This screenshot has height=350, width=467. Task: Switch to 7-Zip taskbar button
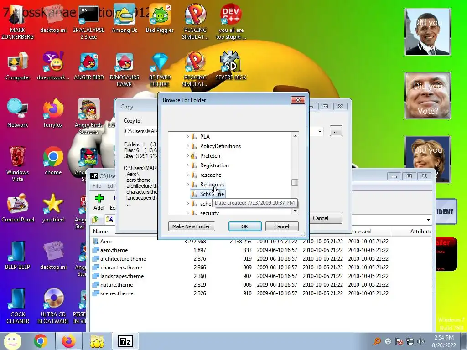click(125, 341)
